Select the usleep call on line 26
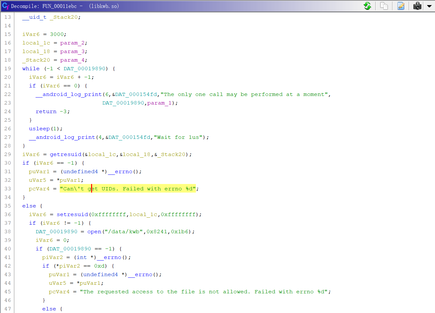Viewport: 435px width, 313px height. pyautogui.click(x=39, y=129)
